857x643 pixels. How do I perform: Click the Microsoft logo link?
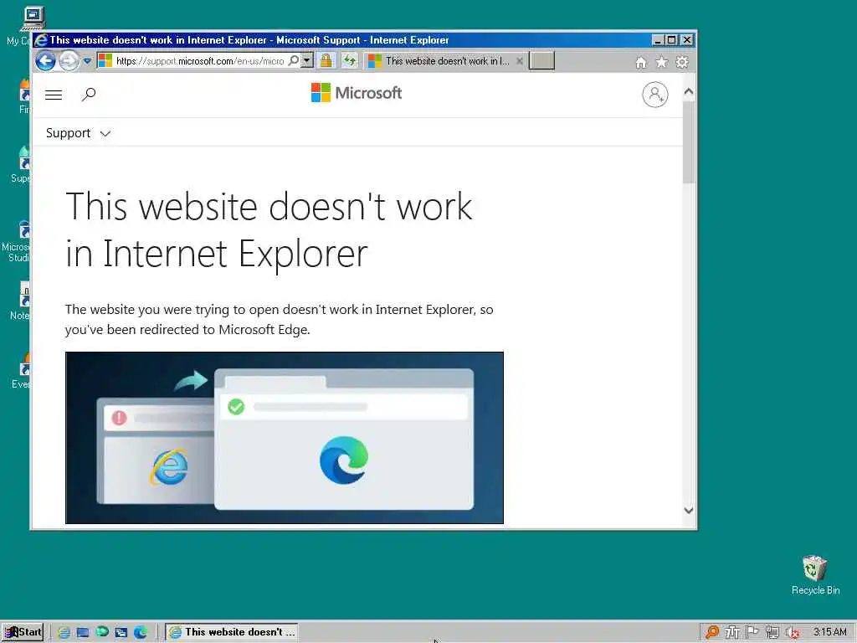click(357, 92)
